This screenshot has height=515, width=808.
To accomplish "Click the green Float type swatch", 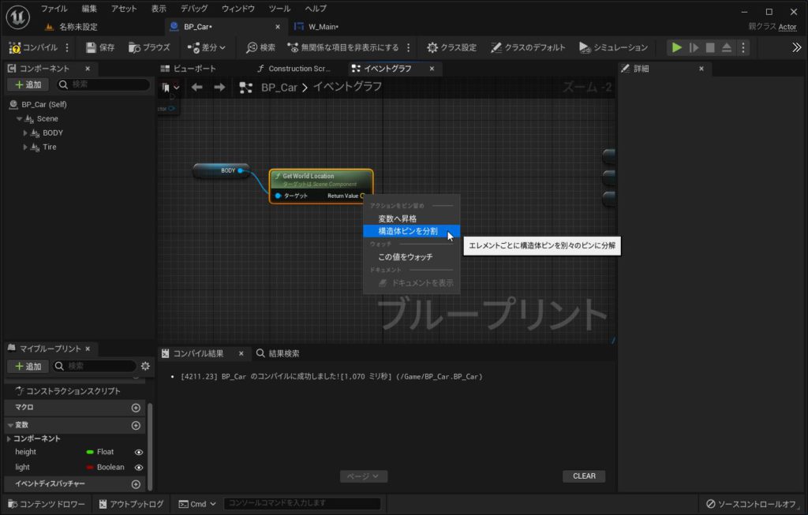I will (90, 452).
